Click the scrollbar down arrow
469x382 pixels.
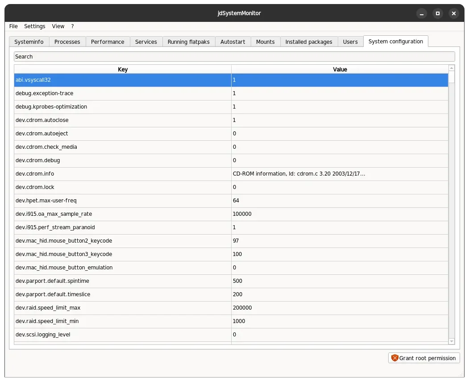[x=452, y=341]
